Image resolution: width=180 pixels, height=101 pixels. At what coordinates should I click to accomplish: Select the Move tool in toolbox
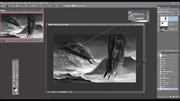[17, 63]
